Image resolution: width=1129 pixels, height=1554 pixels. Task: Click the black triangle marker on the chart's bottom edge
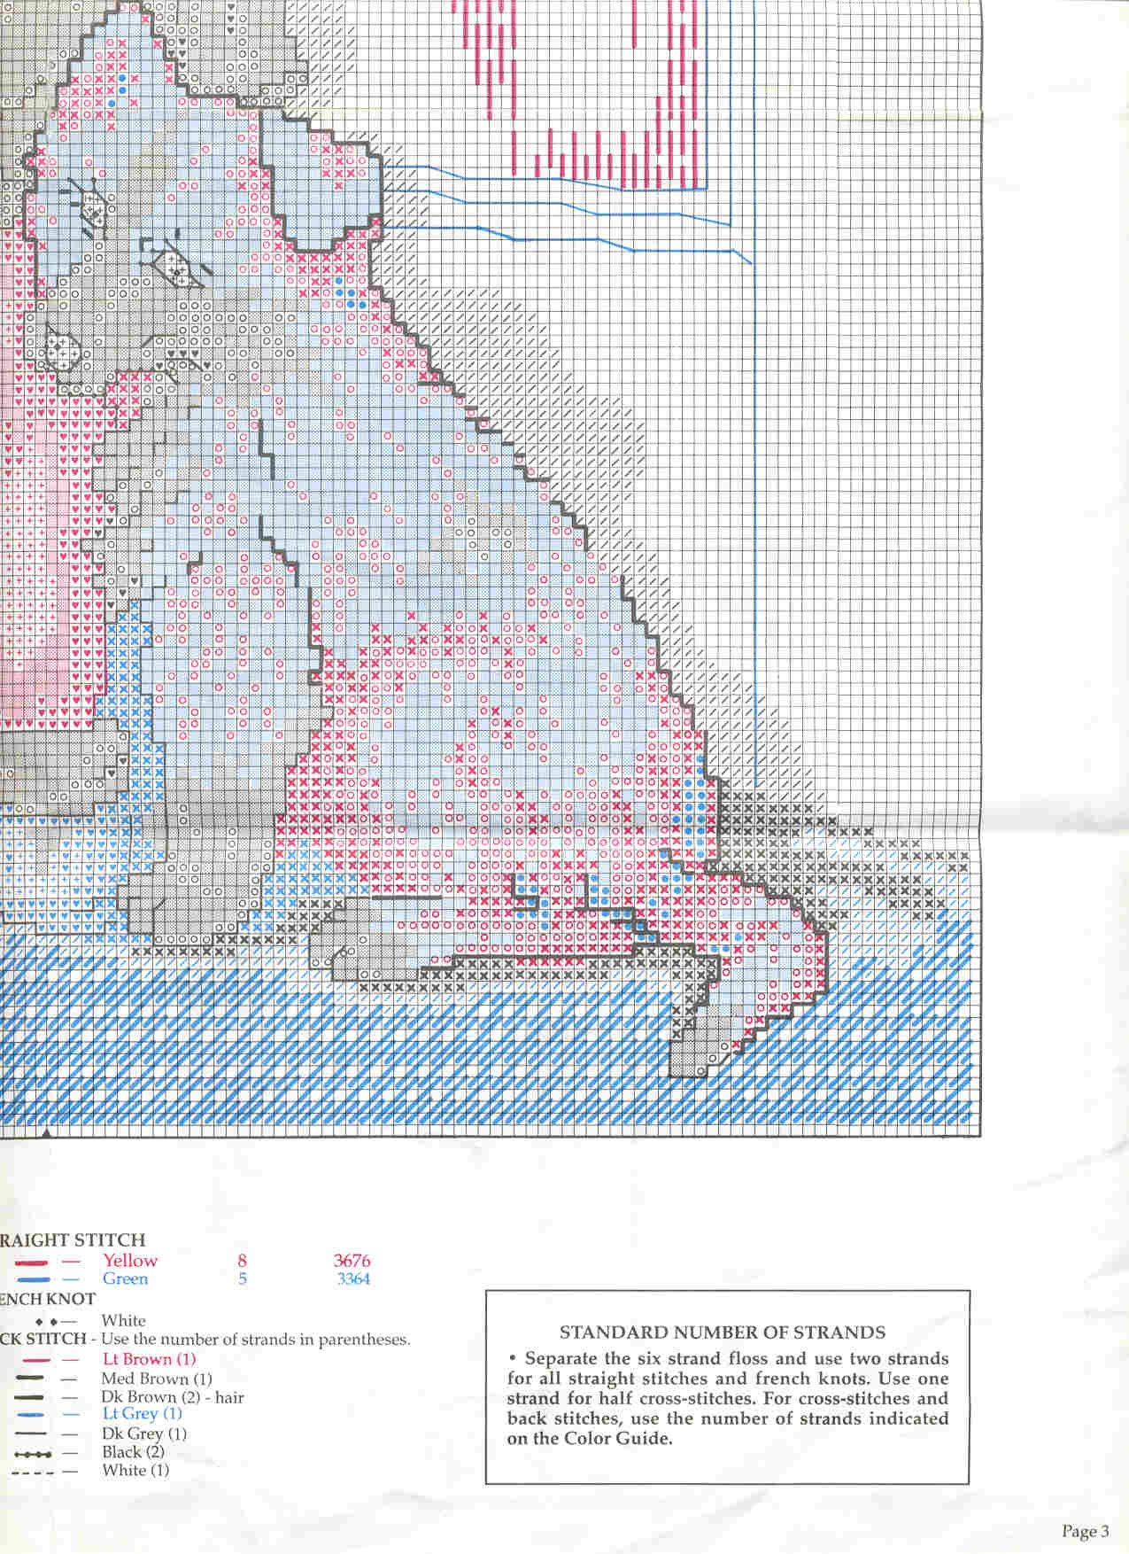pyautogui.click(x=46, y=1132)
